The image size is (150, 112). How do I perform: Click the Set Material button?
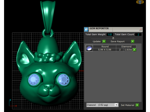point(127,105)
